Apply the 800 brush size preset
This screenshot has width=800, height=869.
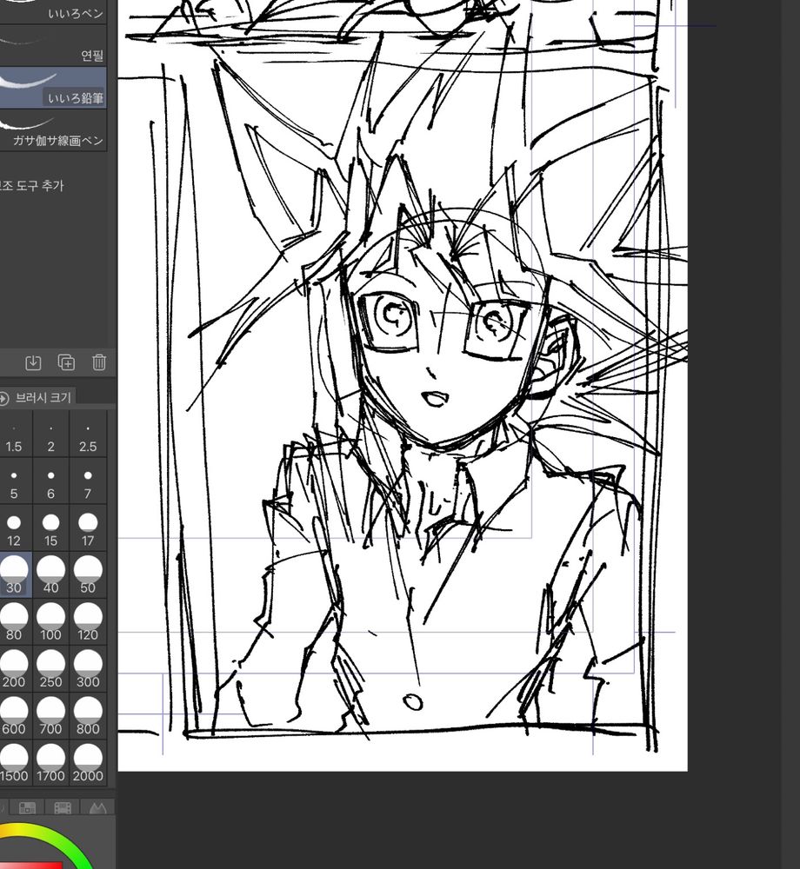click(88, 717)
